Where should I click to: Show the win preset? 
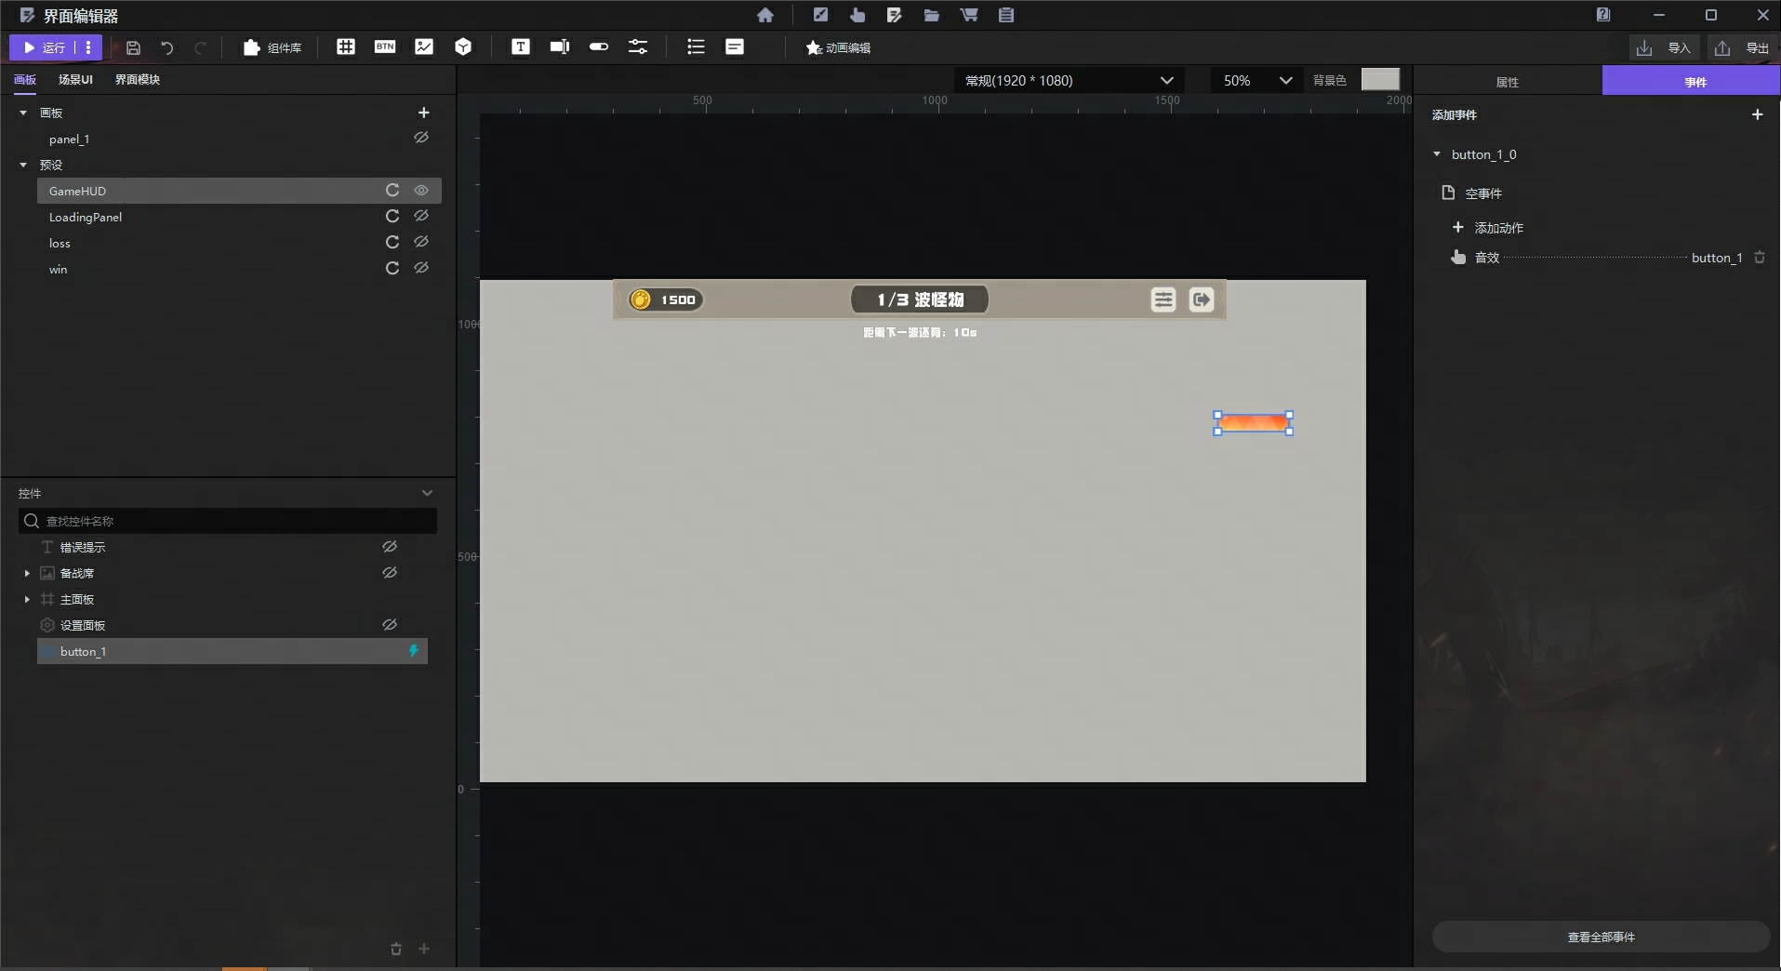pos(421,268)
